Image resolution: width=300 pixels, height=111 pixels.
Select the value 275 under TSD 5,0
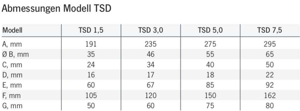click(x=210, y=44)
